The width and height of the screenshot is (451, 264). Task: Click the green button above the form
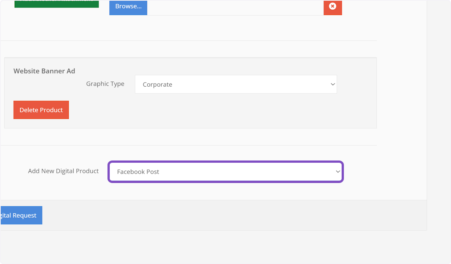(x=56, y=4)
